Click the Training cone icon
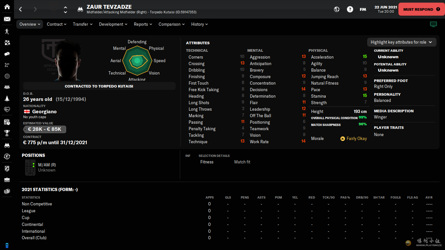 pos(7,99)
